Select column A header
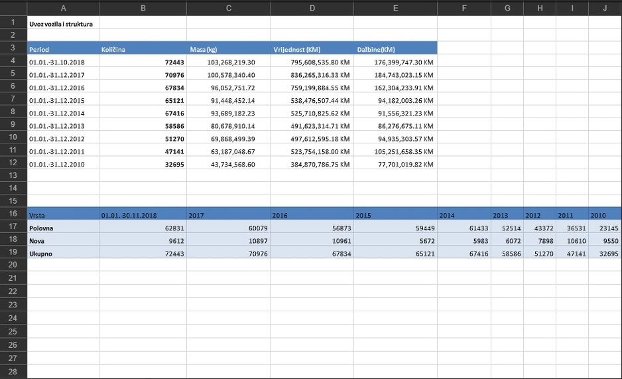 63,8
